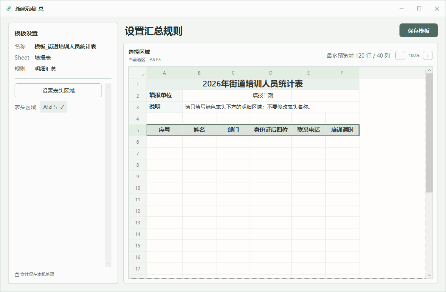This screenshot has height=292, width=446.
Task: Select column C header
Action: coord(233,73)
